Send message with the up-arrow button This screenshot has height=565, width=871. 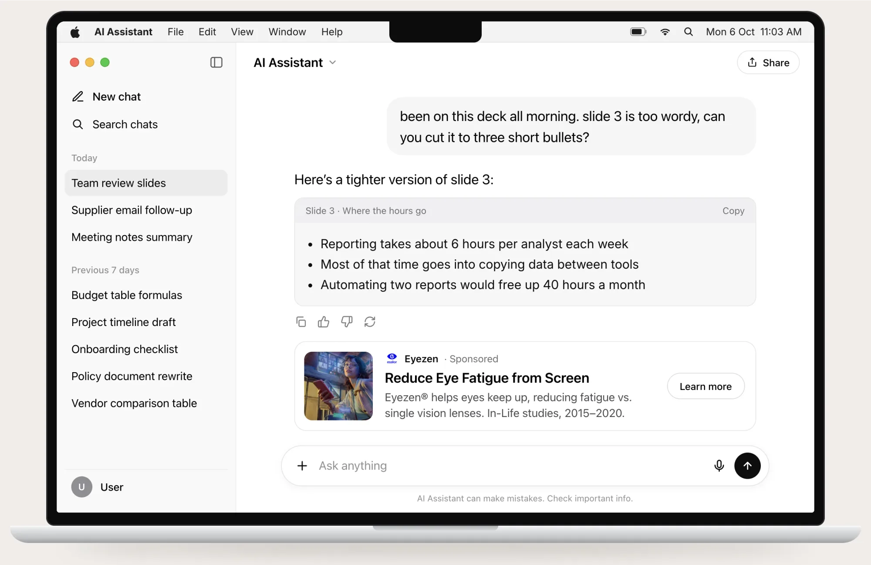click(x=747, y=466)
